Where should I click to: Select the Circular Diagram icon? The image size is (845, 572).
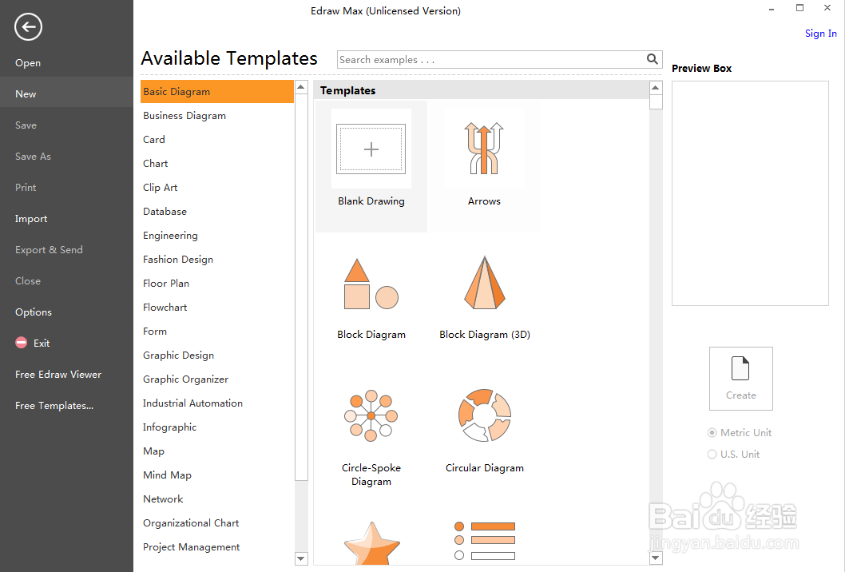coord(484,415)
